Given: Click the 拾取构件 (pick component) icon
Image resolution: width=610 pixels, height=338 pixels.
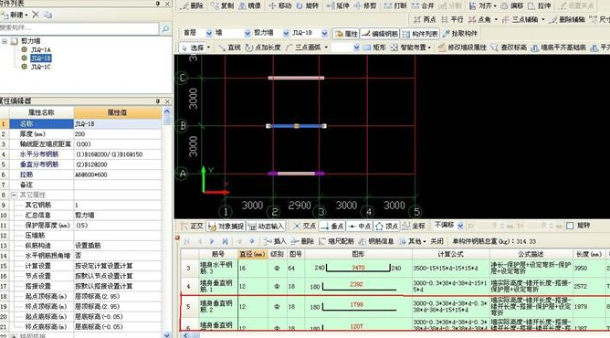Looking at the screenshot, I should 459,34.
